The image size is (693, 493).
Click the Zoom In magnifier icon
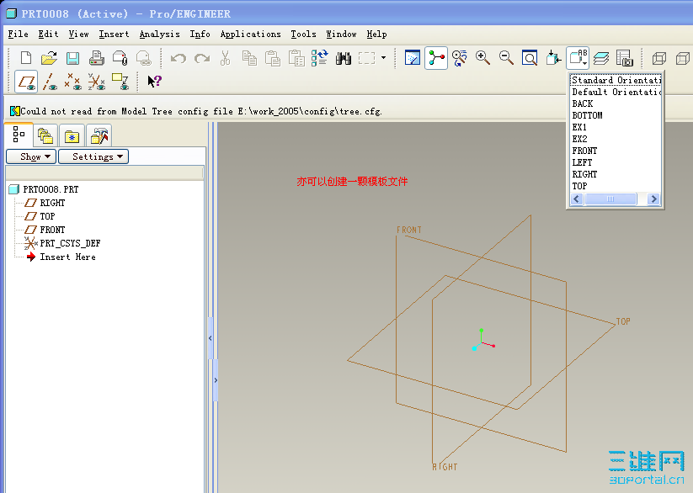[x=483, y=58]
